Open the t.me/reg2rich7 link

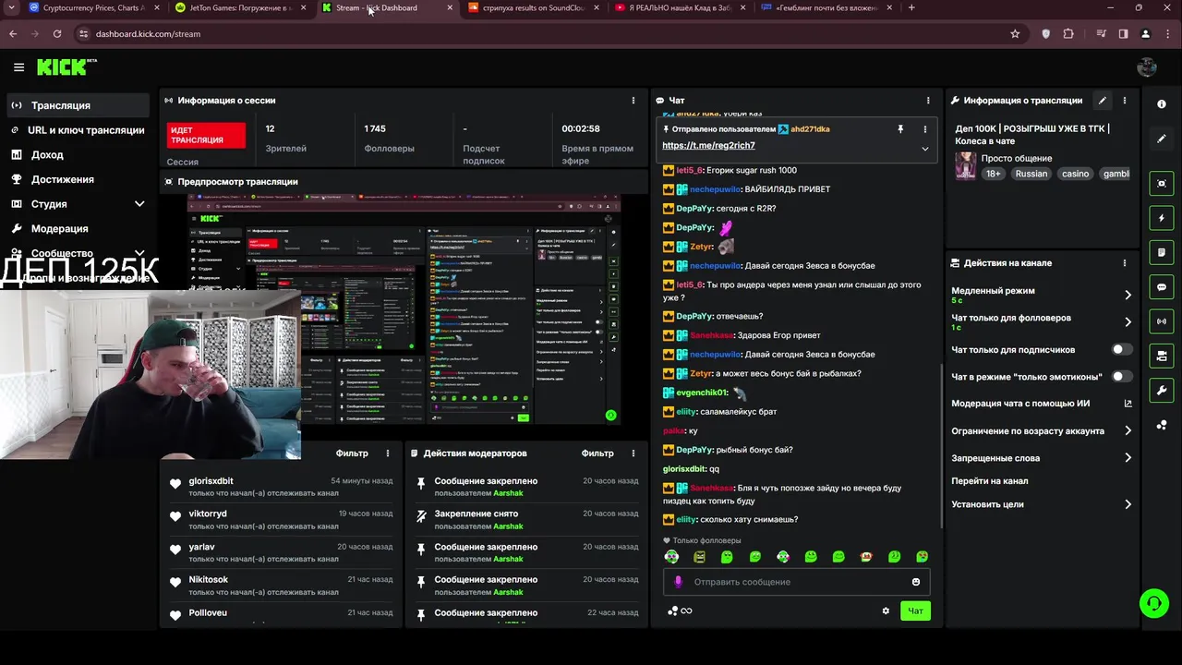point(708,146)
